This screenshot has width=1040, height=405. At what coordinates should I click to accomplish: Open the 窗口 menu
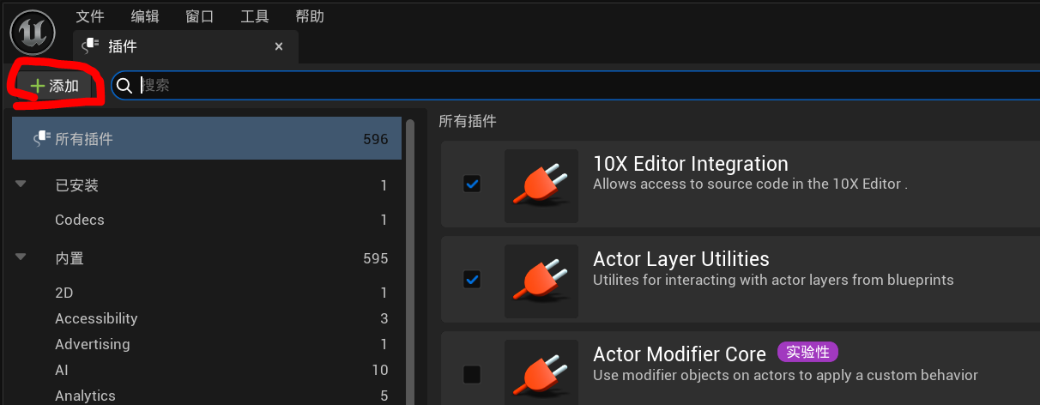[200, 16]
